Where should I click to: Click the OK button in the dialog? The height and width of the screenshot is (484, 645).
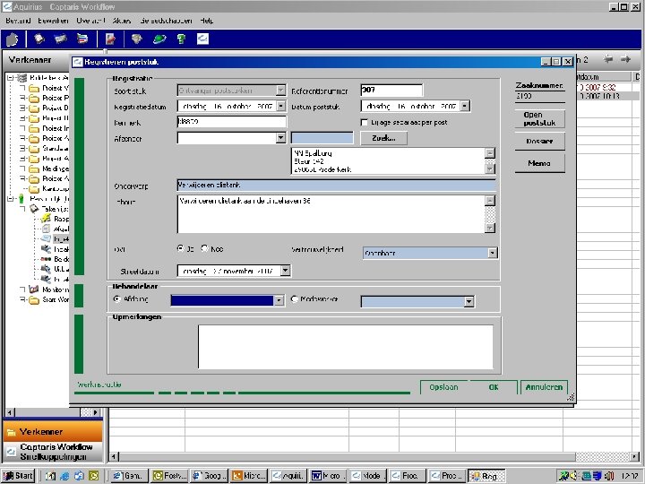click(494, 387)
